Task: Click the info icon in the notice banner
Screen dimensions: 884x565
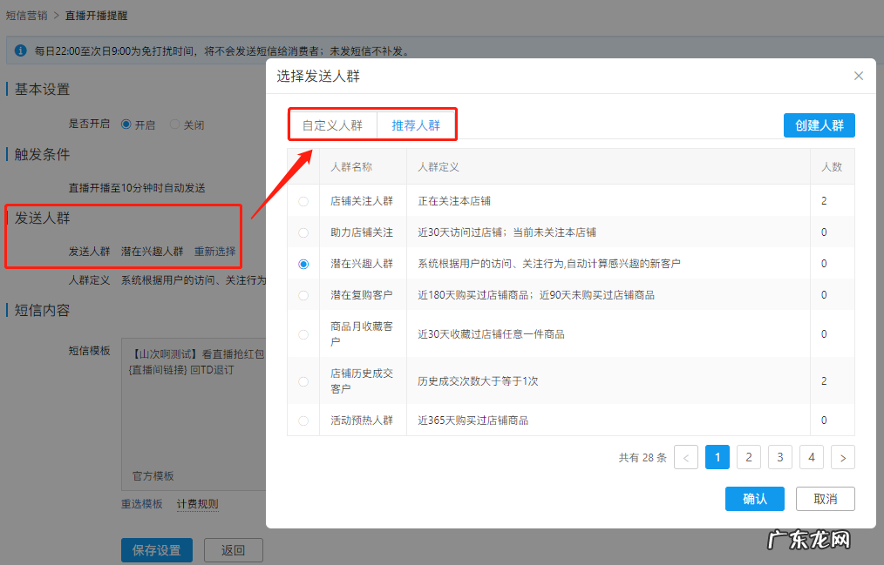Action: (19, 51)
